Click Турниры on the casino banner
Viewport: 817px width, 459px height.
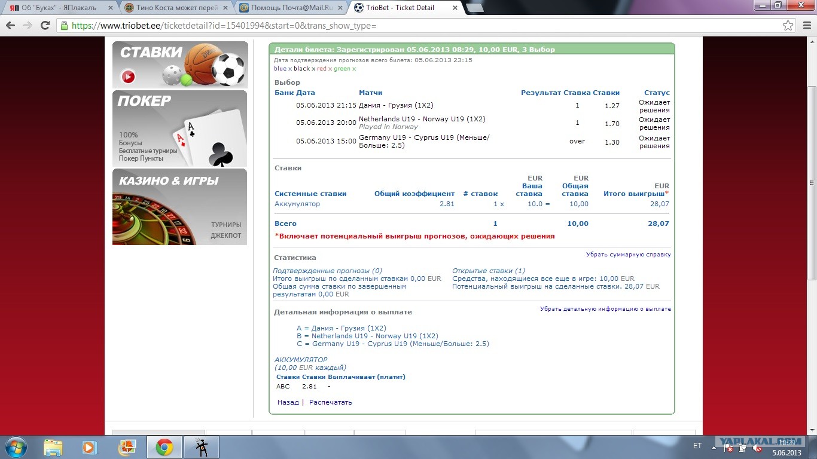click(226, 225)
